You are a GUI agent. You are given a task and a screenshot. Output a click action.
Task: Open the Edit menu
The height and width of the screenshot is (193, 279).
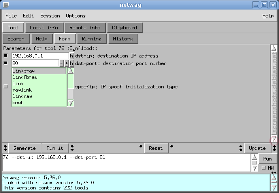(x=28, y=16)
